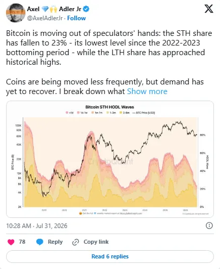Click the Copy link text
Screen dimensions: 220x269
pos(96,242)
